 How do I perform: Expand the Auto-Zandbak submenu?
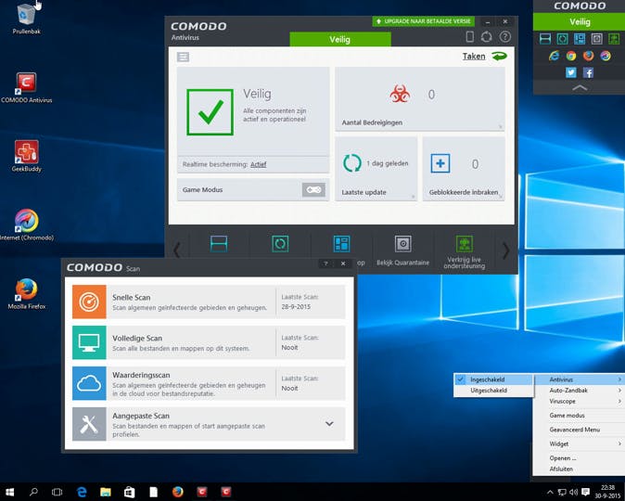click(x=580, y=390)
